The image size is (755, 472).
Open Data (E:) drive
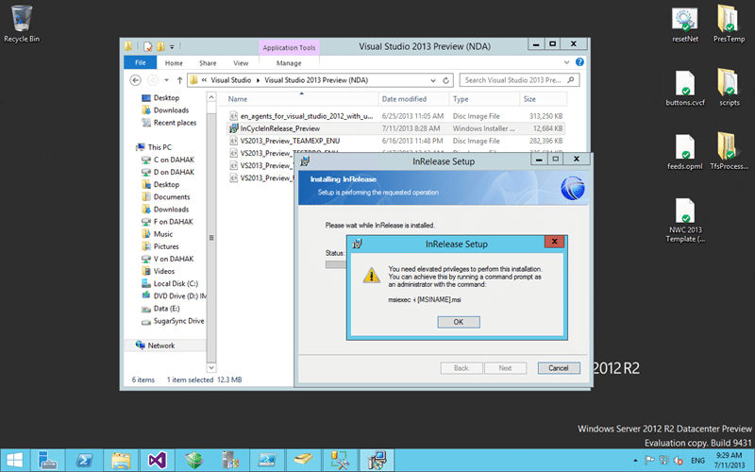tap(160, 309)
